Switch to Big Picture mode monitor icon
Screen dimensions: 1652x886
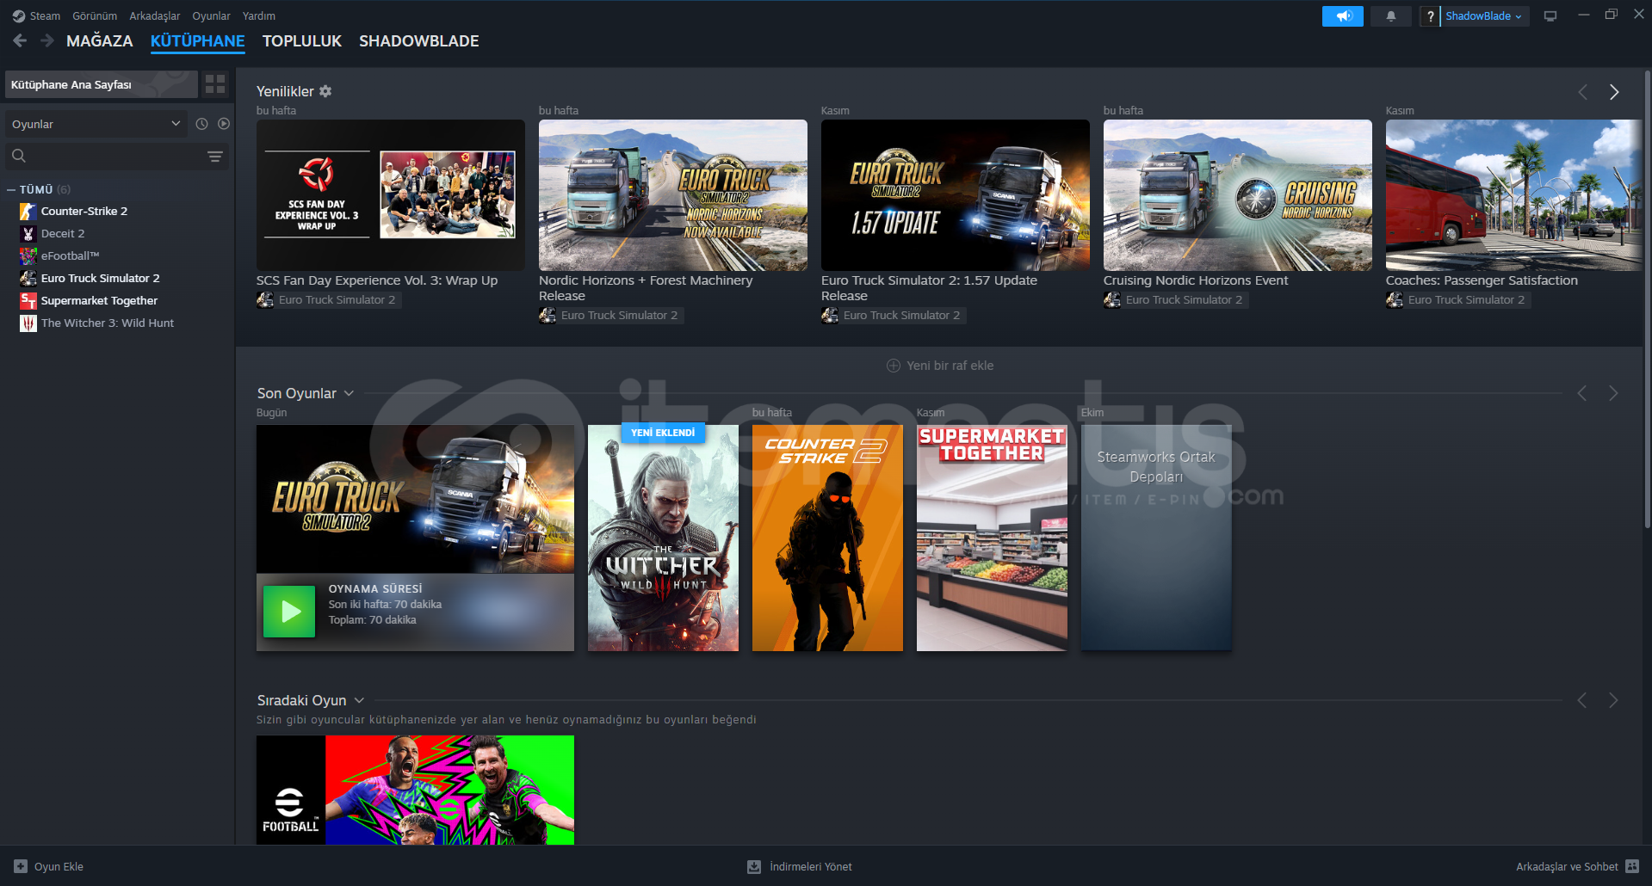[x=1550, y=16]
